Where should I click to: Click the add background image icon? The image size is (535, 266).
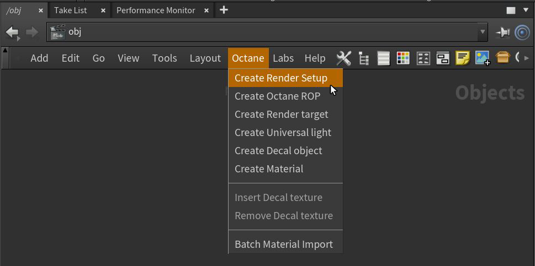pyautogui.click(x=483, y=58)
